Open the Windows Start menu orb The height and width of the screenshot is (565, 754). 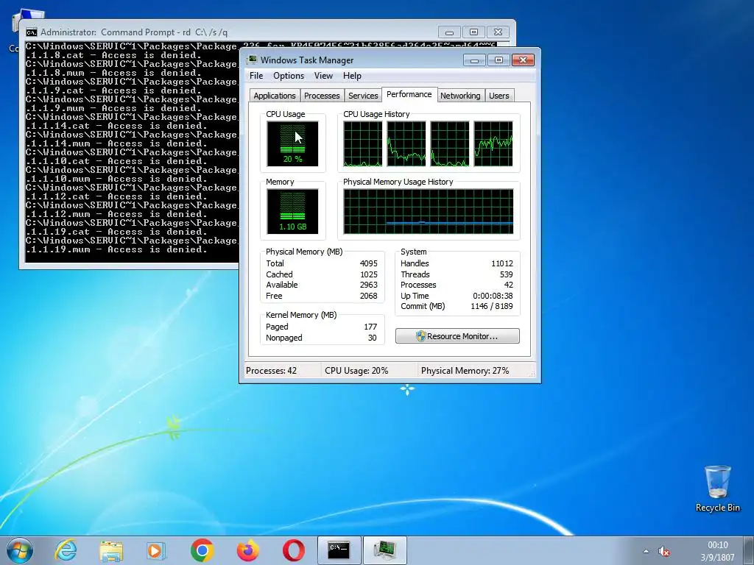pos(20,550)
